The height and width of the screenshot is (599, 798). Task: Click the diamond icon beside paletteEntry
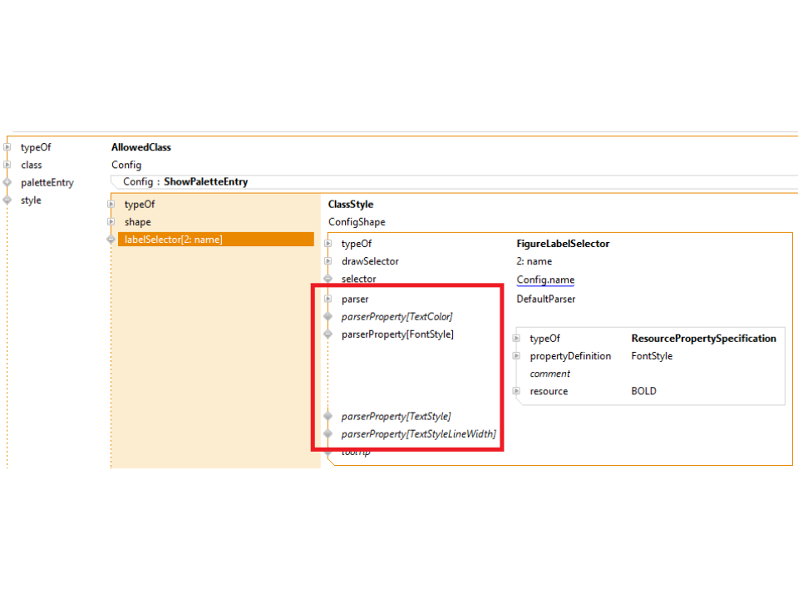click(7, 182)
